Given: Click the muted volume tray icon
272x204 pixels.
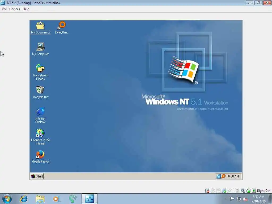Looking at the screenshot, I should 245,199.
